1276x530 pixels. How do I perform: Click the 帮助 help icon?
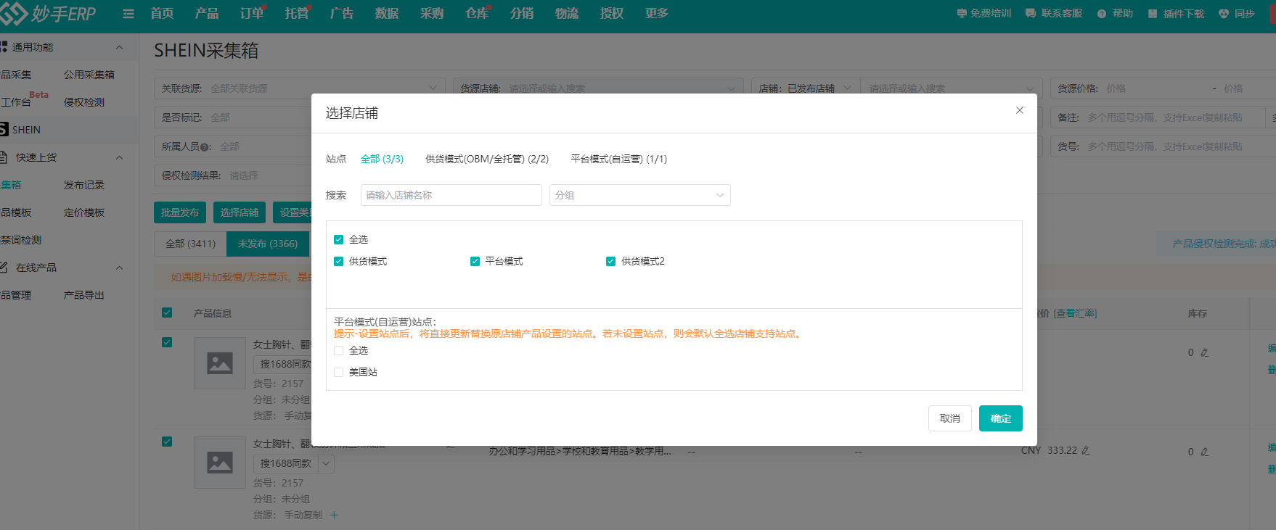(1102, 14)
